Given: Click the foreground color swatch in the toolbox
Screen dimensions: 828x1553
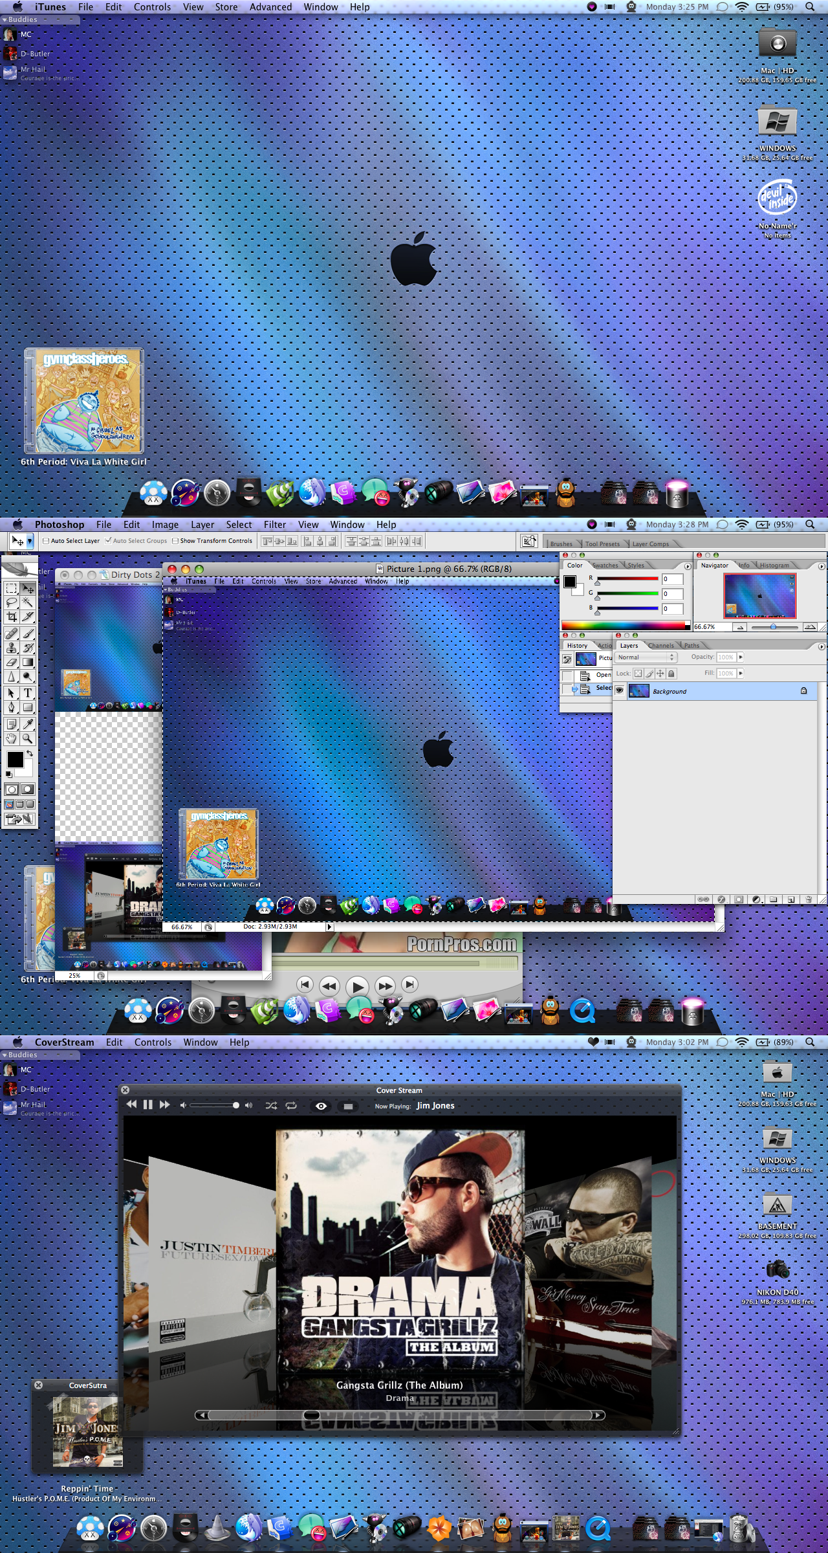Looking at the screenshot, I should (15, 760).
